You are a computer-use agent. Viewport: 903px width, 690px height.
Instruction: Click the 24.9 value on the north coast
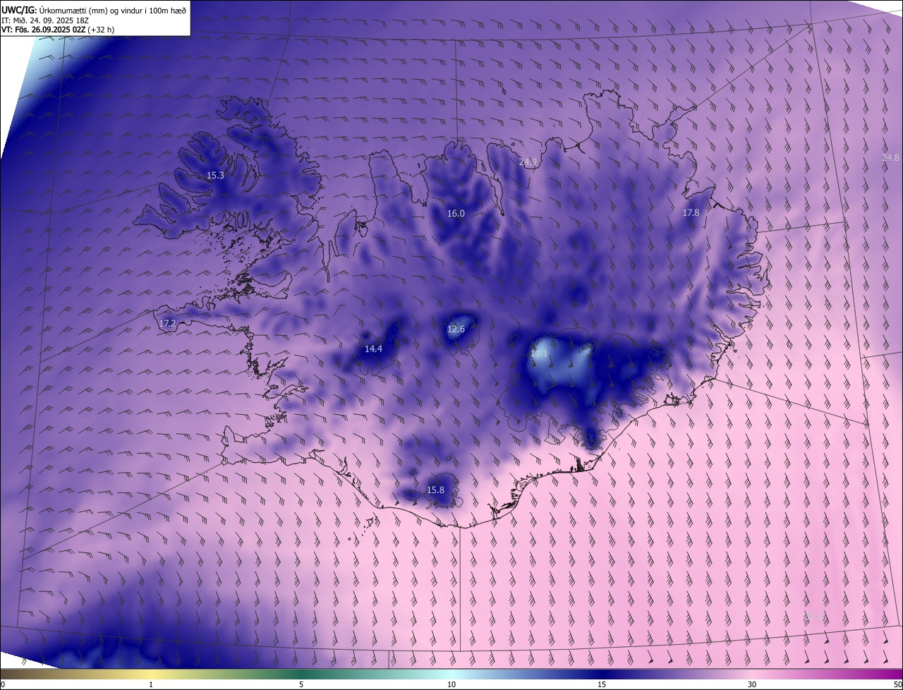(x=528, y=162)
